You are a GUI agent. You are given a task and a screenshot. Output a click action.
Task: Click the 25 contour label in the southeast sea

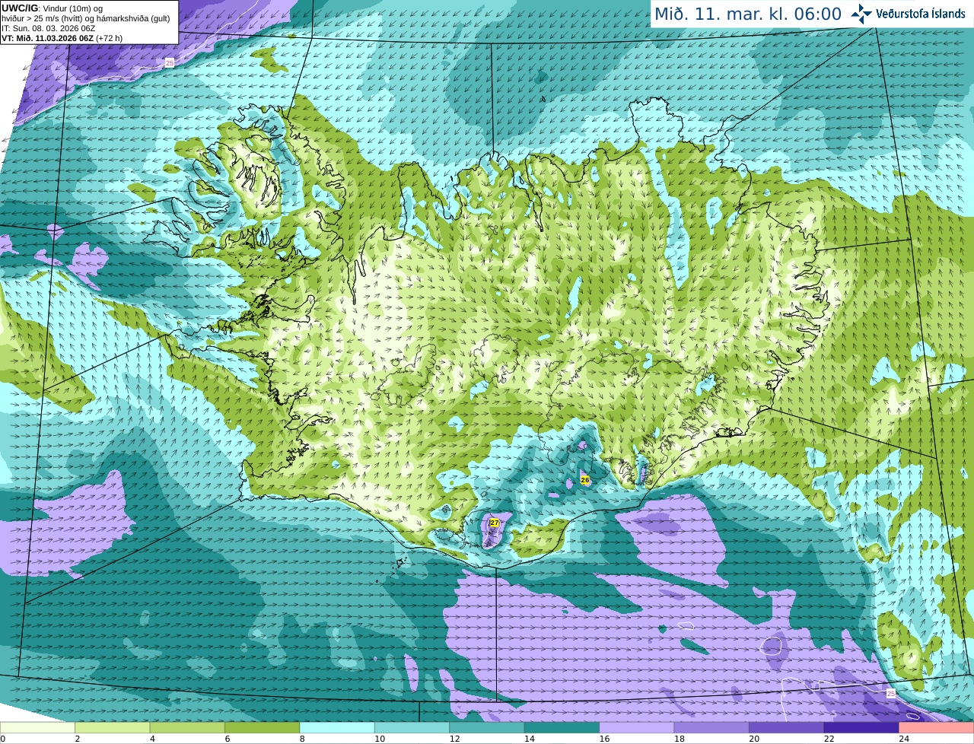click(x=890, y=693)
